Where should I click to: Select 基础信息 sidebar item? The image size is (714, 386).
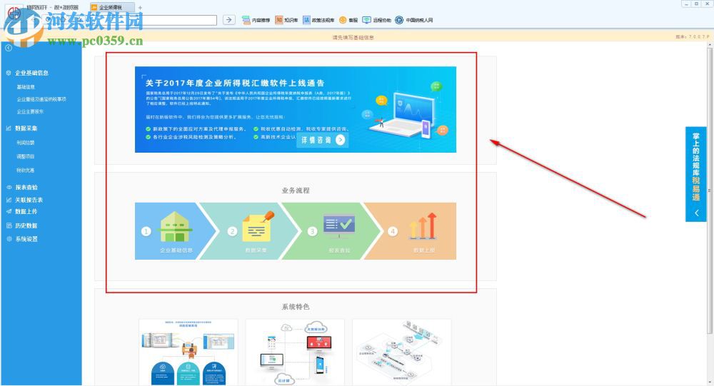[26, 87]
